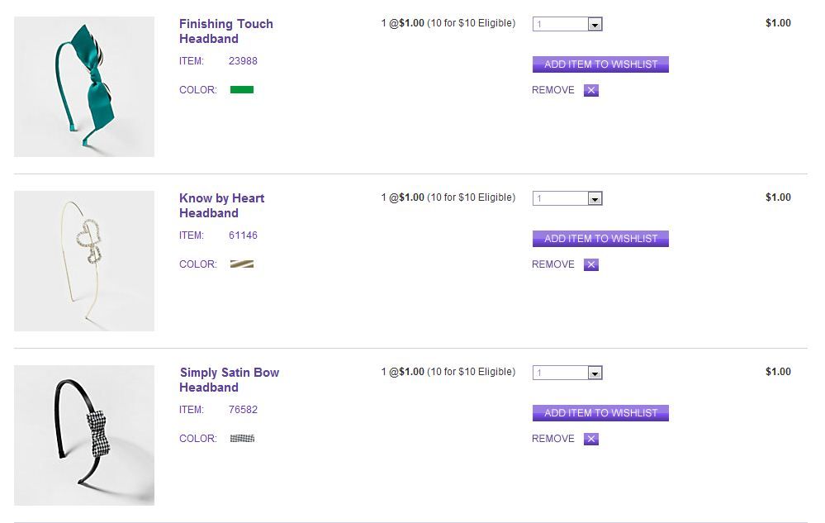Open the teal bow headband thumbnail

[x=84, y=87]
